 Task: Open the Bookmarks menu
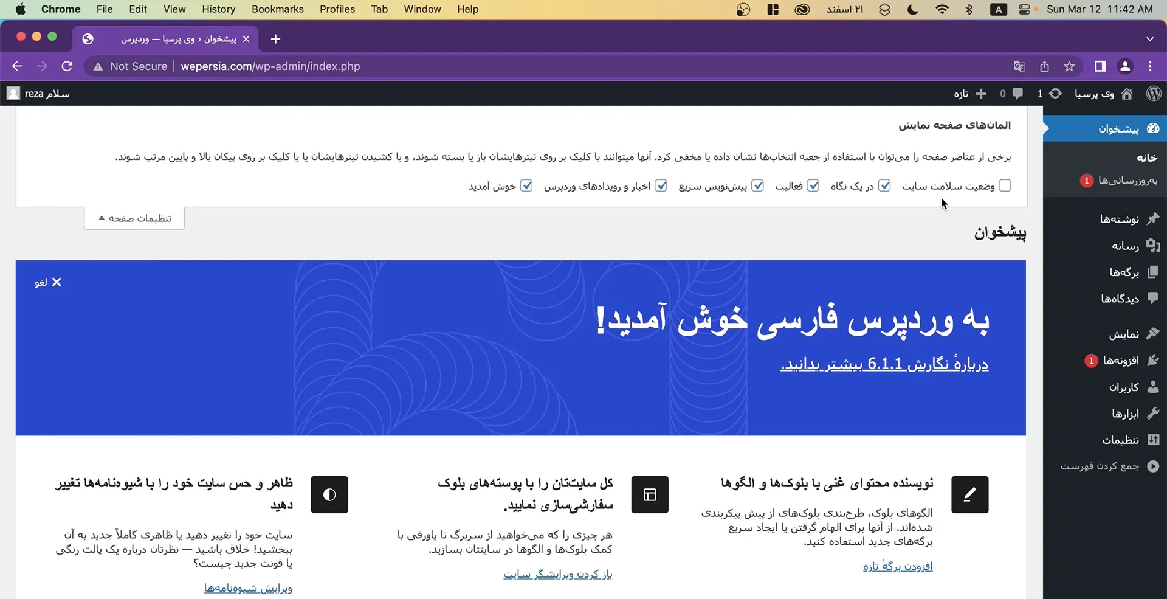[278, 9]
